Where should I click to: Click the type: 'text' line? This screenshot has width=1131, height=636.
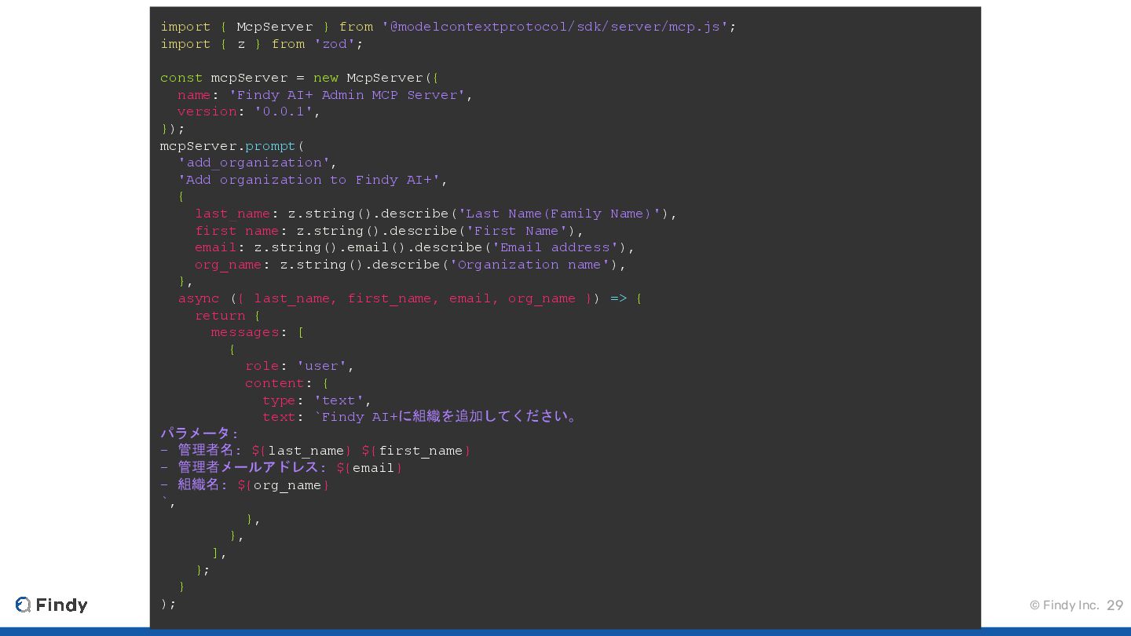317,400
